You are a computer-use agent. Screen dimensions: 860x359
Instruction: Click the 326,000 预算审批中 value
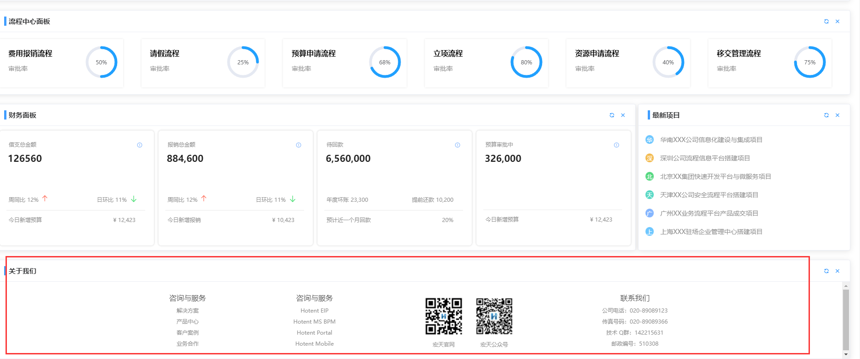tap(503, 159)
